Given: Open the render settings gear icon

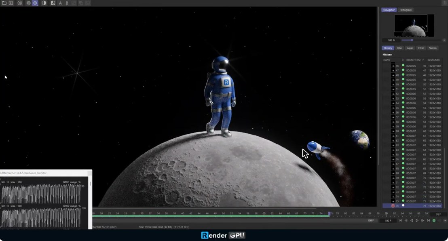Looking at the screenshot, I should pos(28,3).
